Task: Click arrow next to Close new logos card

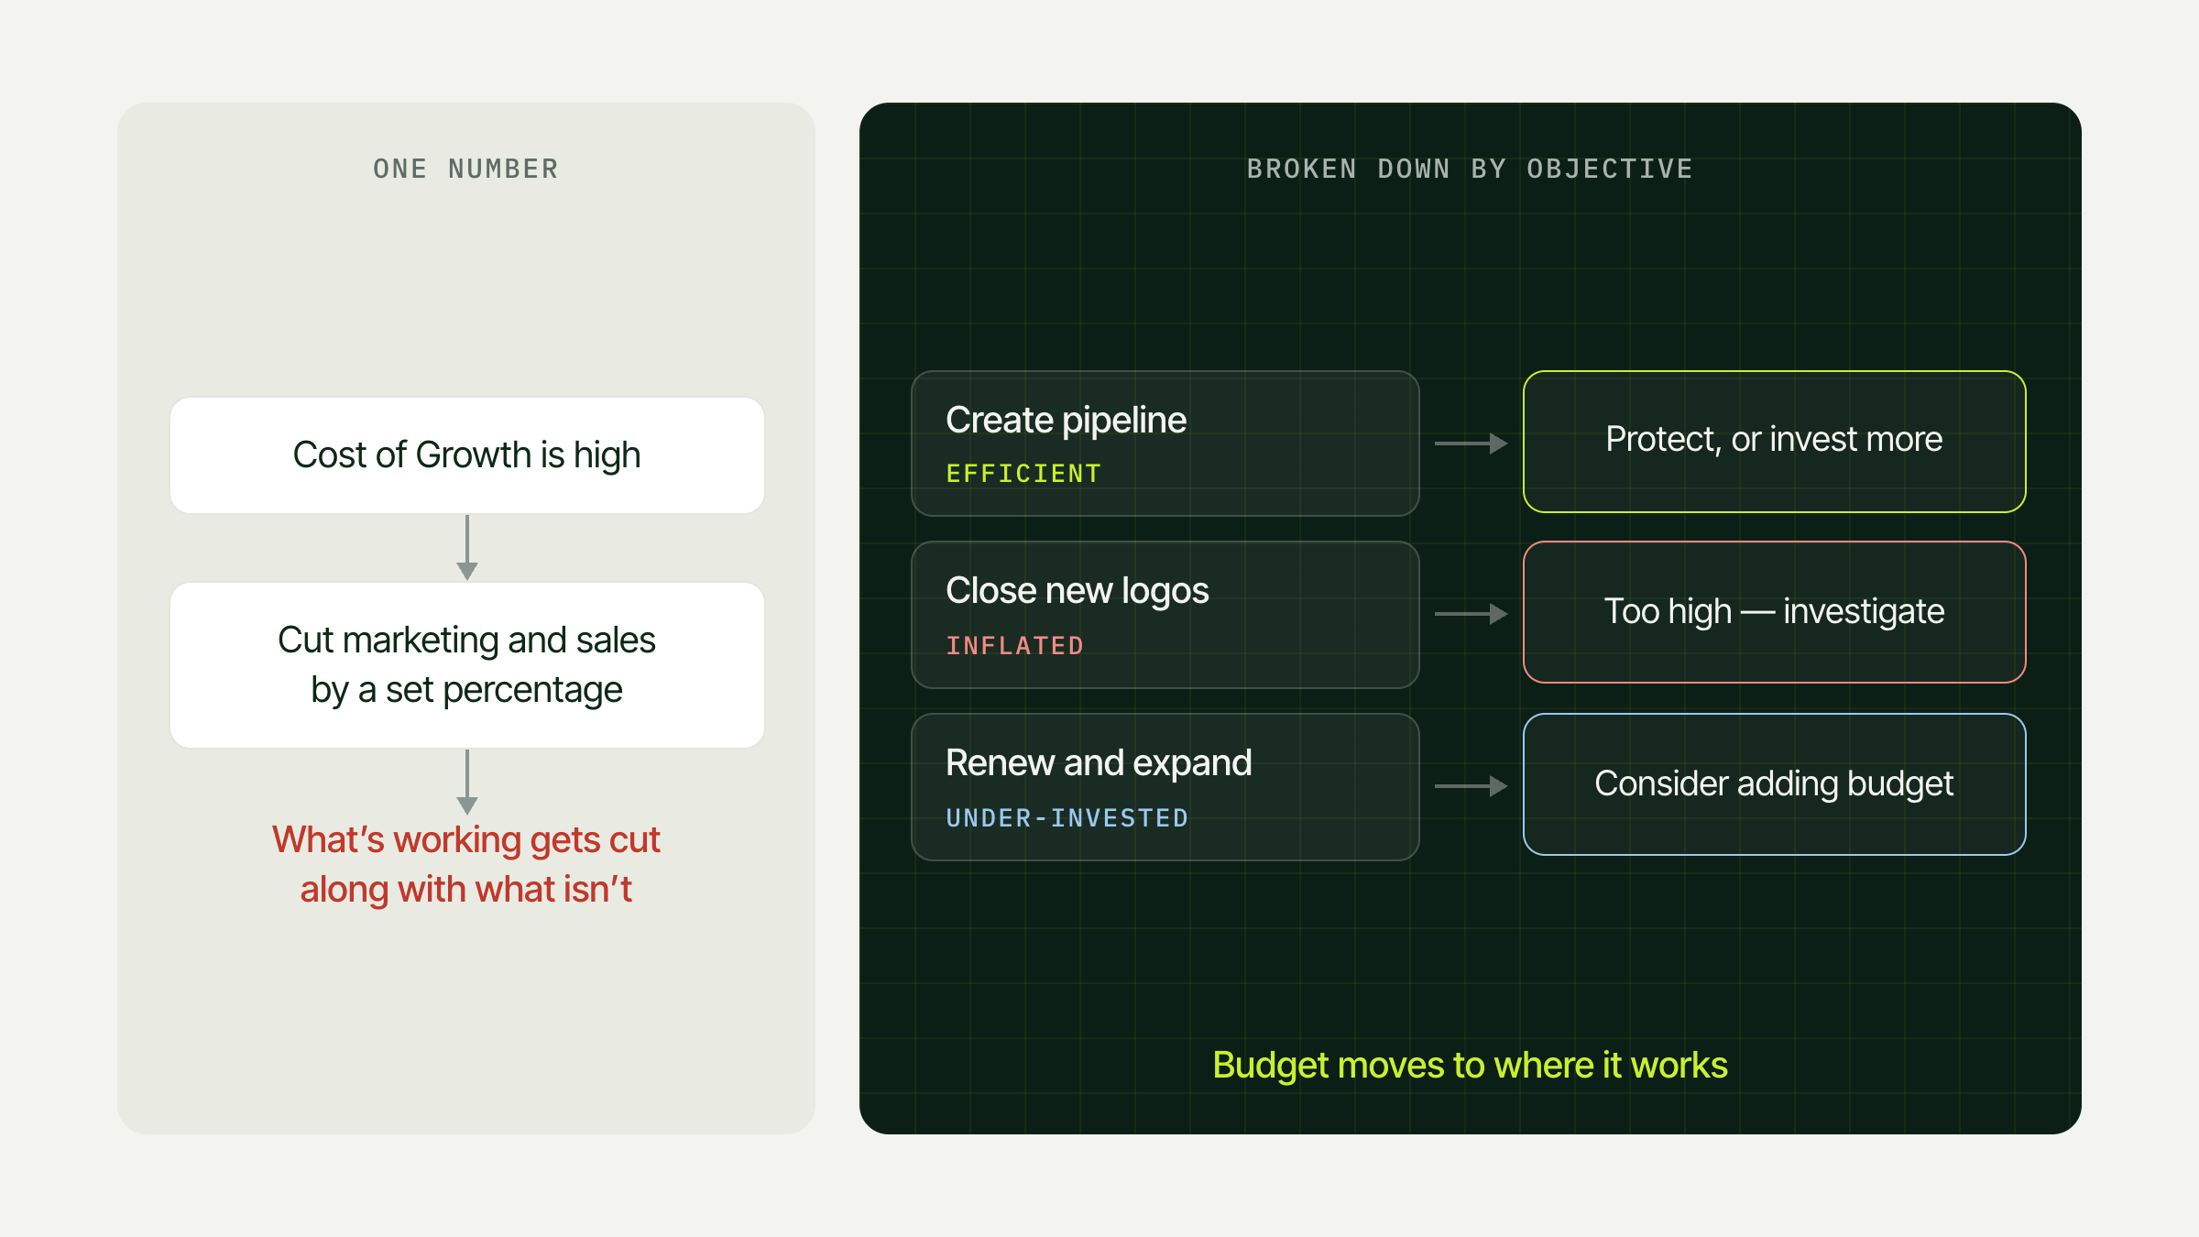Action: click(1471, 614)
